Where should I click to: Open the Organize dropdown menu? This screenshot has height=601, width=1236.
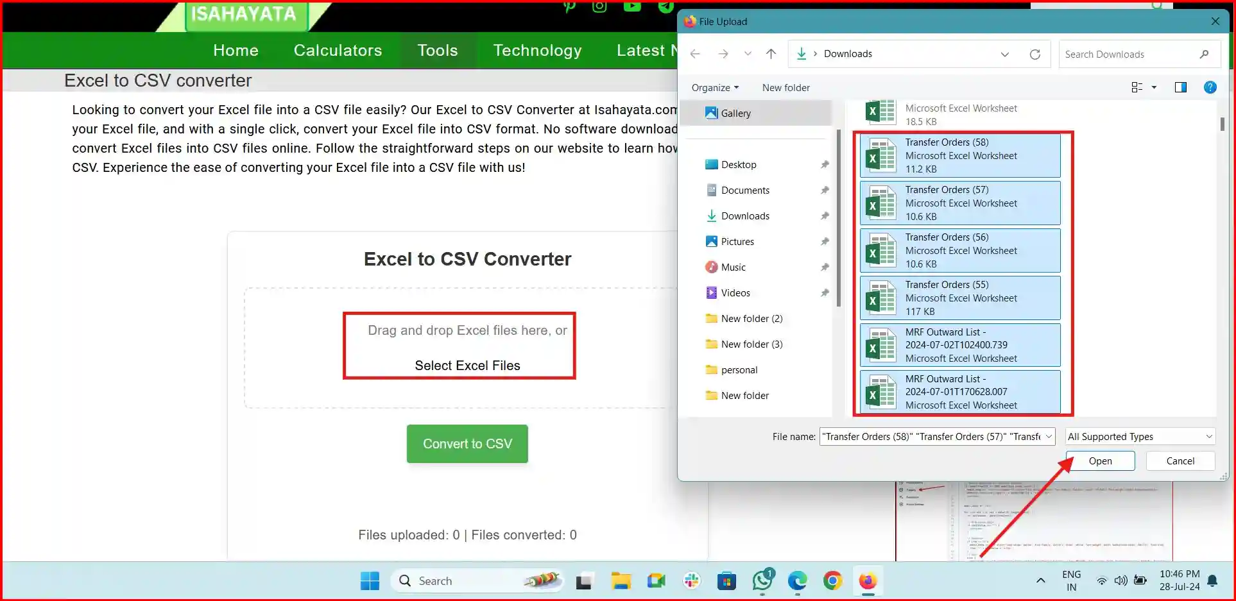(x=714, y=87)
